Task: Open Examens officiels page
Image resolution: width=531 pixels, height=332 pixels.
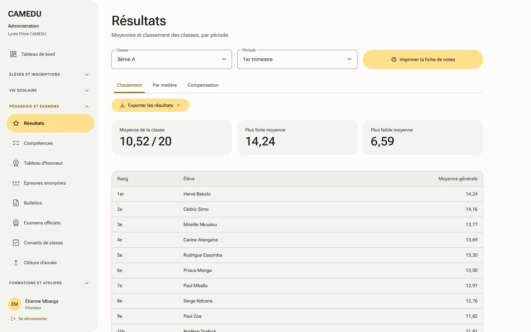Action: coord(50,223)
